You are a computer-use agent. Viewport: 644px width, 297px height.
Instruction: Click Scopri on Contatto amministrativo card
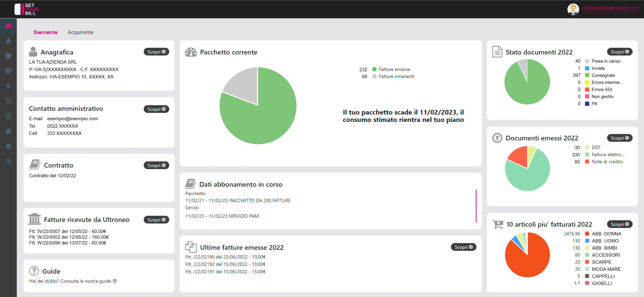tap(156, 109)
